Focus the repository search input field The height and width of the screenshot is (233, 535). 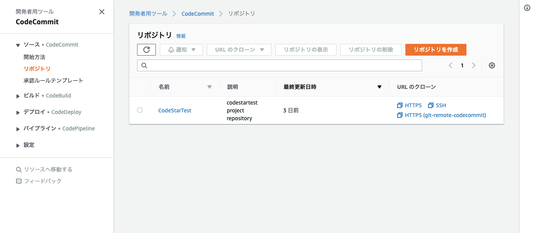point(280,65)
